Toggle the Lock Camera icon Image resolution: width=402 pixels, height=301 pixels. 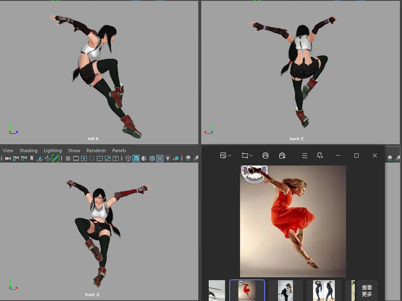tap(15, 158)
